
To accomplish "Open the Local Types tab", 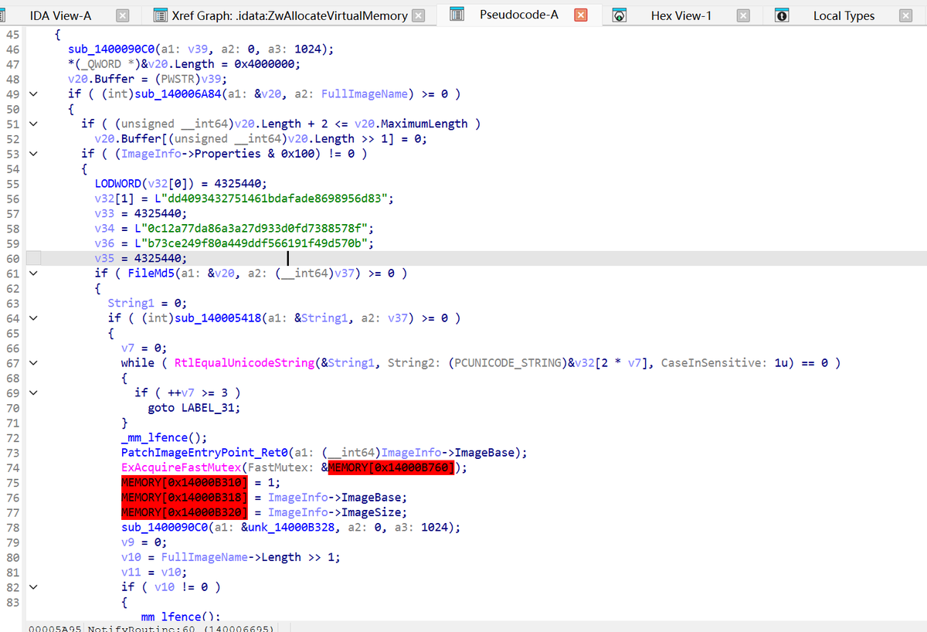I will point(844,15).
